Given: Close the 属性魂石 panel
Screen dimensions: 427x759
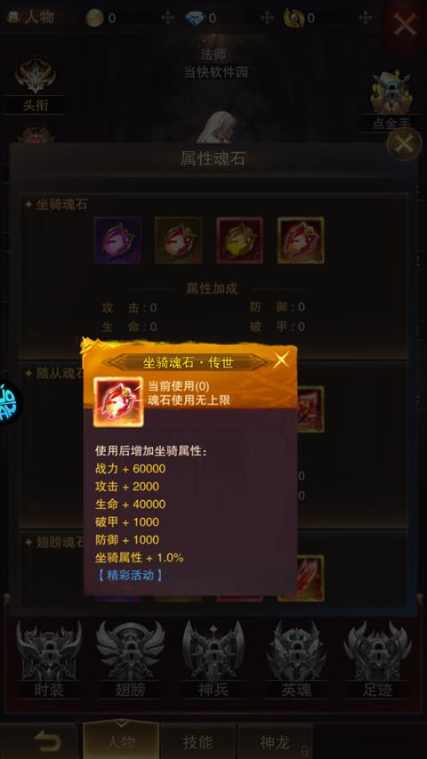Looking at the screenshot, I should pos(404,143).
